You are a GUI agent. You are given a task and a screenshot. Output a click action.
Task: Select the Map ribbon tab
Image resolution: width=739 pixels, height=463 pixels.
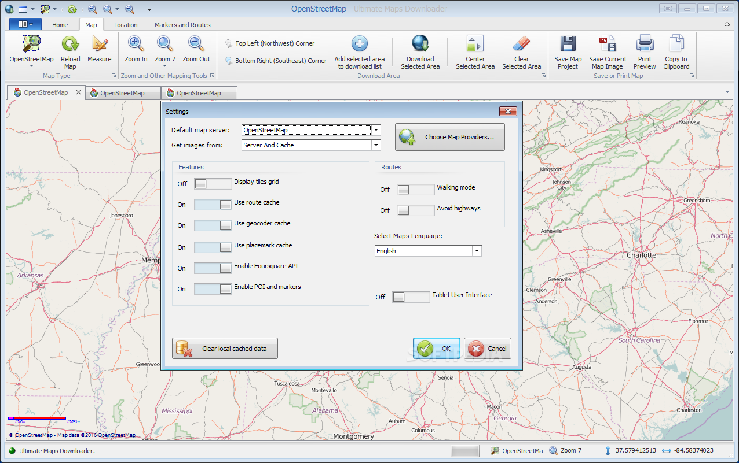91,25
